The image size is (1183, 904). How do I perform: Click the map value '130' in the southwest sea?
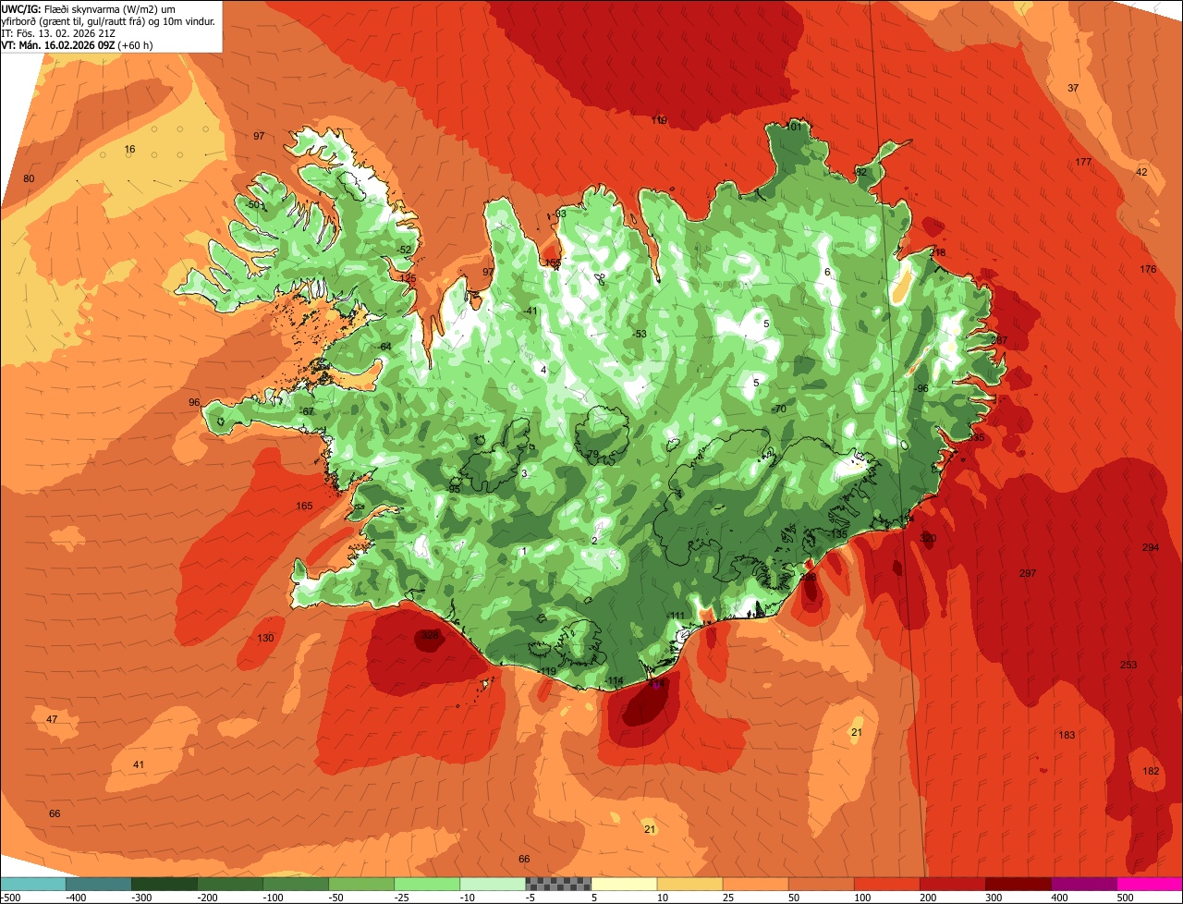tap(265, 638)
